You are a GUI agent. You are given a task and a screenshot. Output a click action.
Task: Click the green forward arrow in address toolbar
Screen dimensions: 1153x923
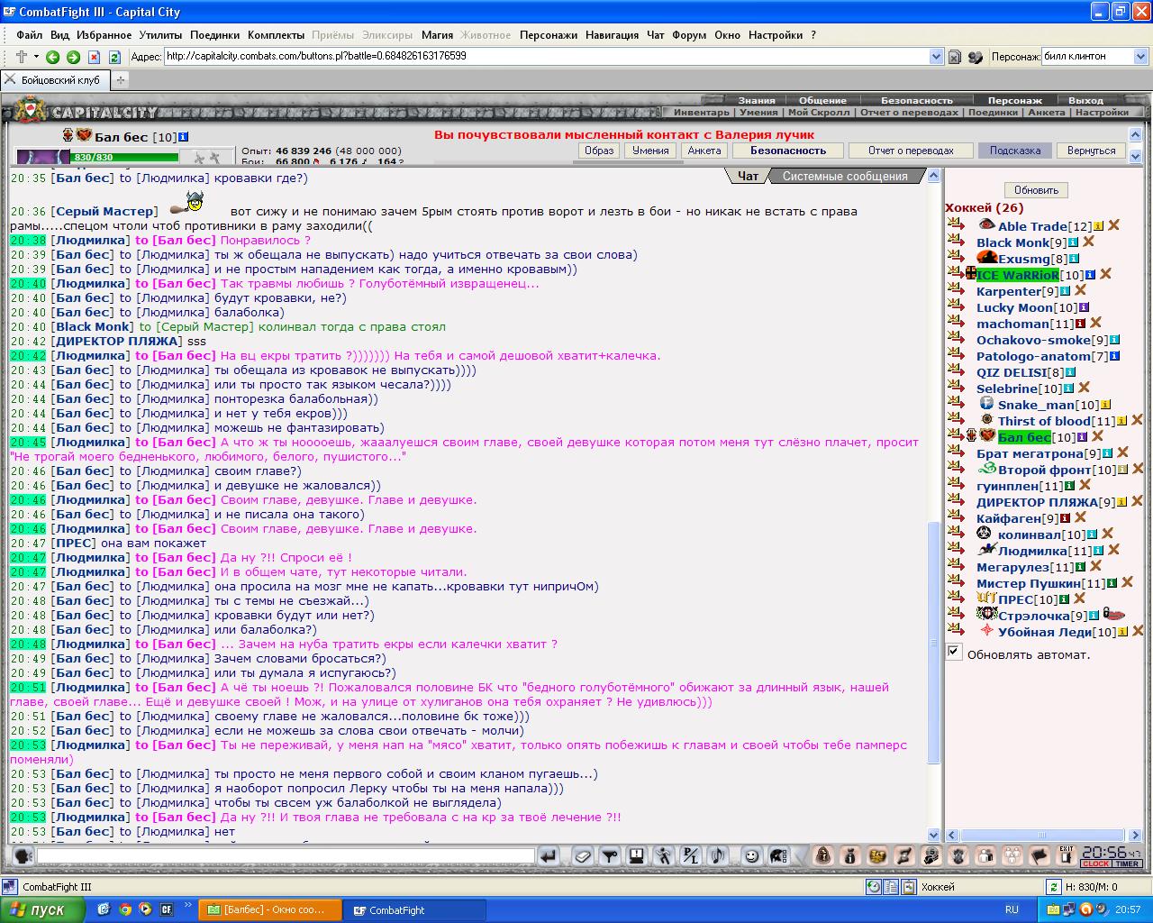pyautogui.click(x=73, y=57)
